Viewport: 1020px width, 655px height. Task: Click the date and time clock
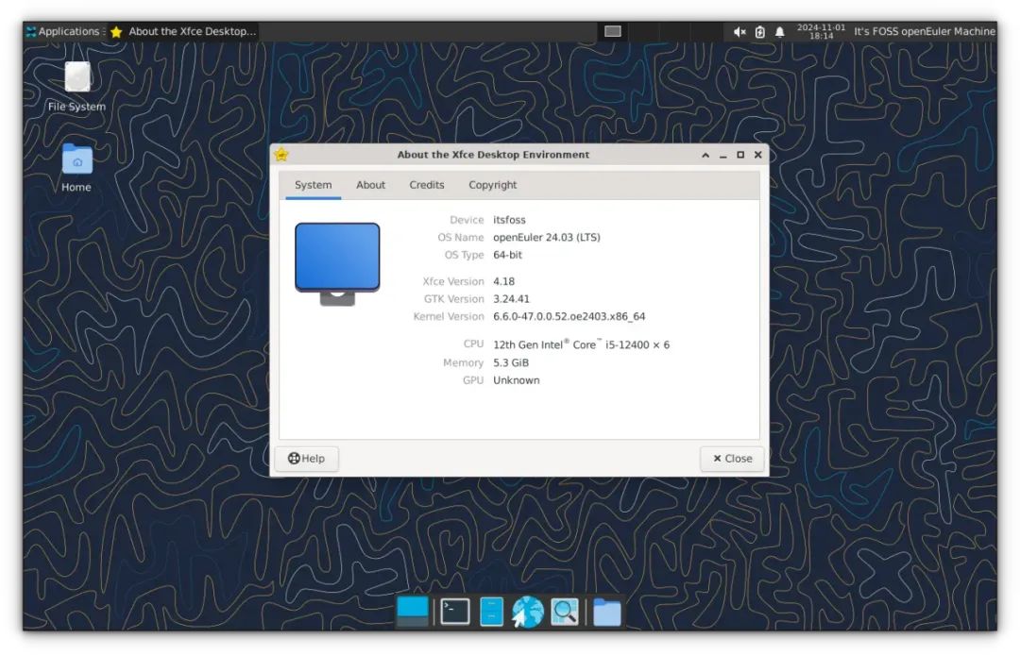[x=821, y=31]
